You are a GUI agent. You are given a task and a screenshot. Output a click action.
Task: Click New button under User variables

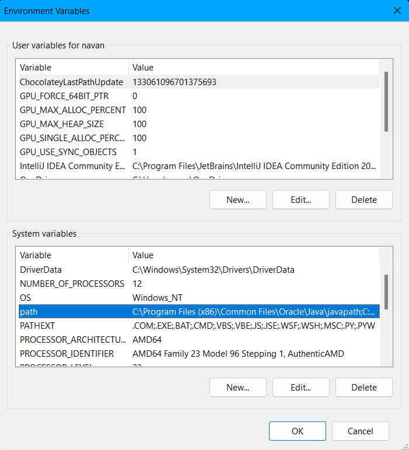coord(237,200)
